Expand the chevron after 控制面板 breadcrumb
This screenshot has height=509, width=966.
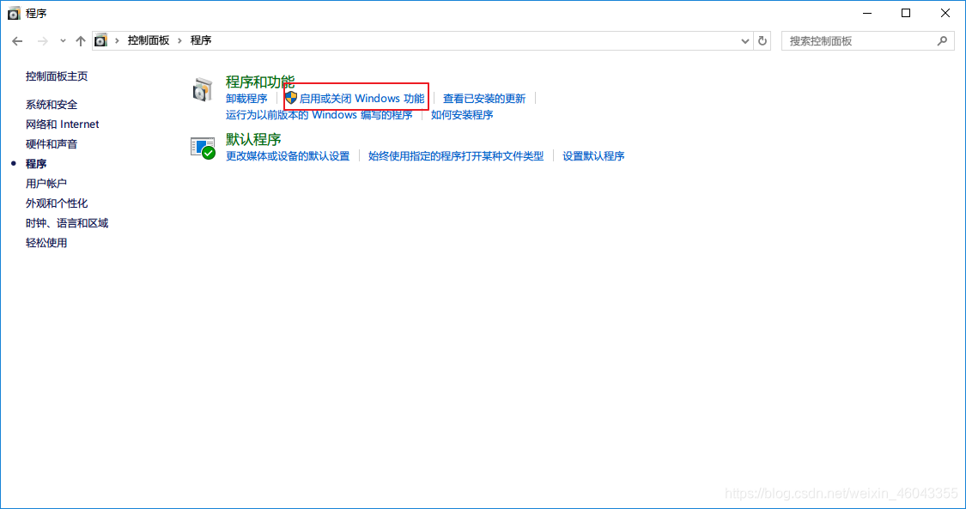coord(180,40)
